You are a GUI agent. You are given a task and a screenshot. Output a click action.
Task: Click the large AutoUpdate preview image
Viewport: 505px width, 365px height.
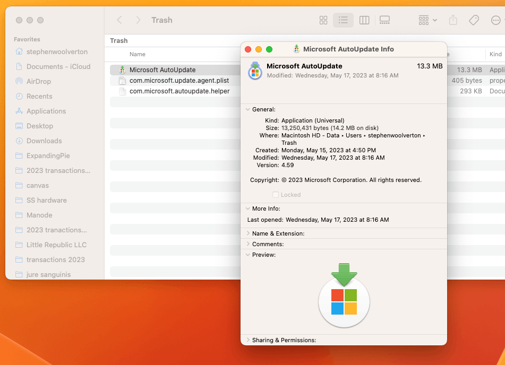(x=344, y=296)
